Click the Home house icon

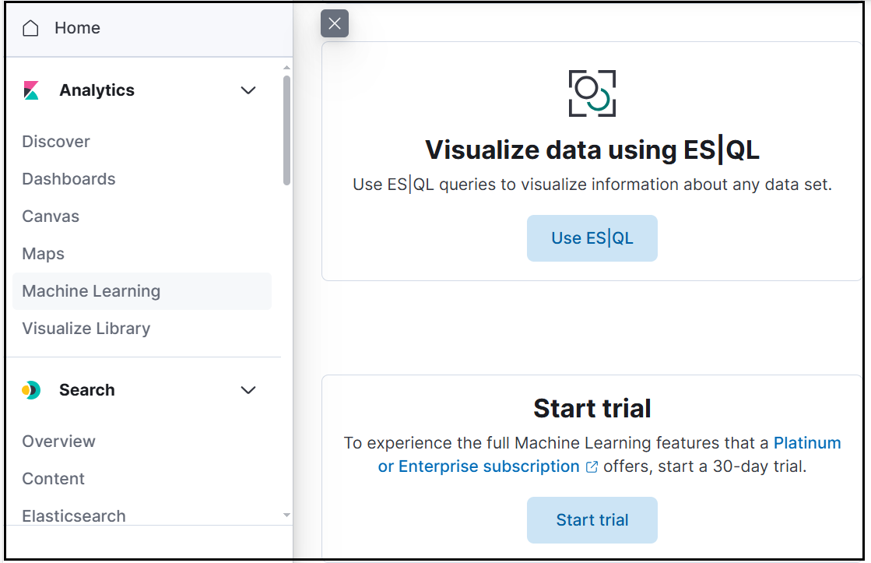[x=30, y=28]
